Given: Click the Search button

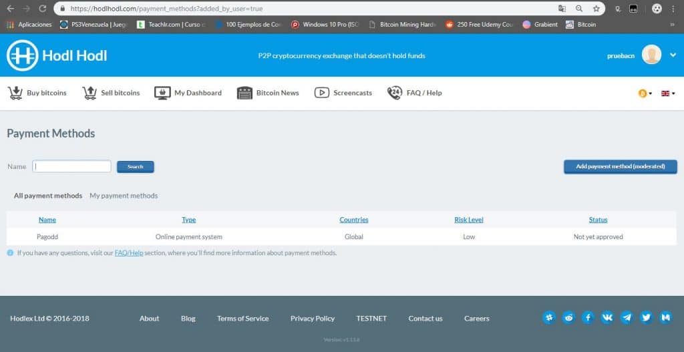Looking at the screenshot, I should pos(135,166).
